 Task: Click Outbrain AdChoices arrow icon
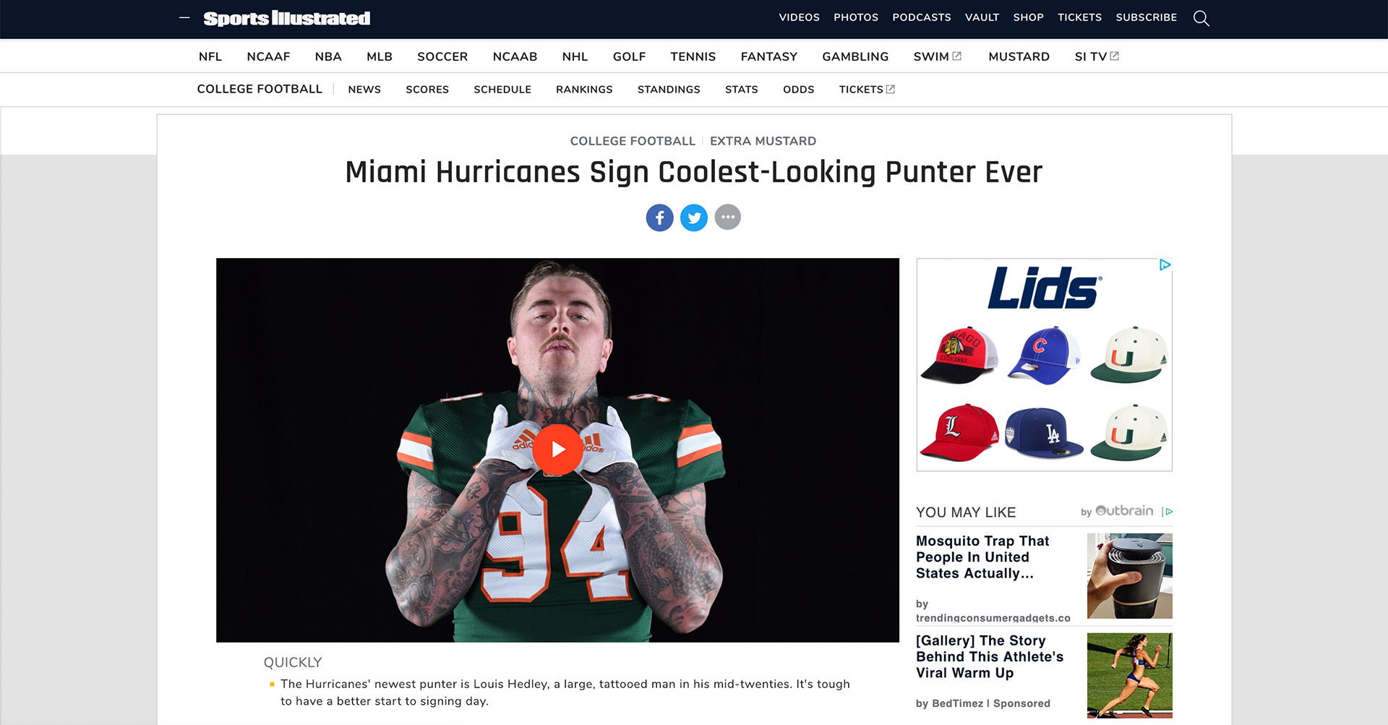[x=1168, y=512]
